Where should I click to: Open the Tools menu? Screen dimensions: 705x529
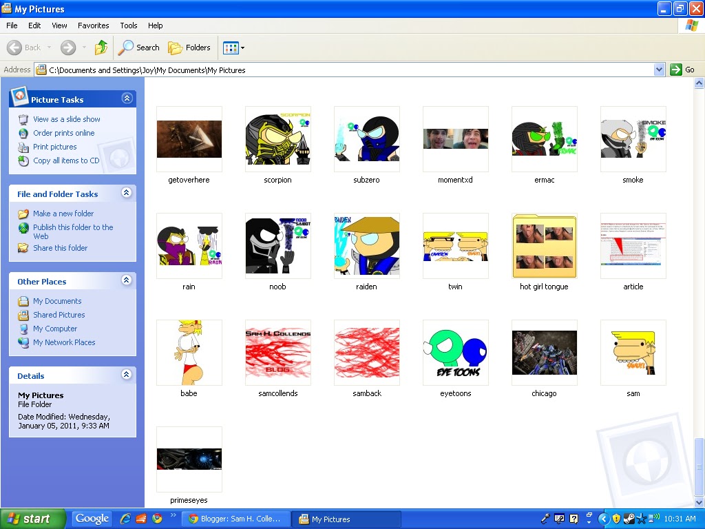coord(129,25)
